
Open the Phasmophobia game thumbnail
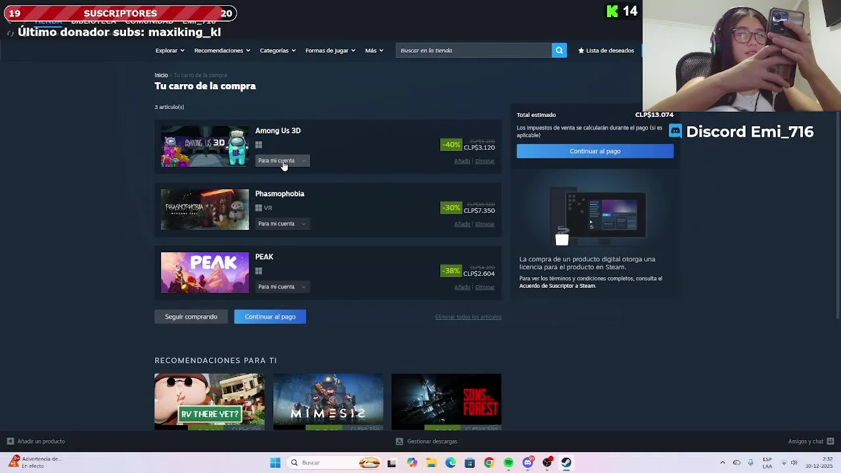pos(205,210)
